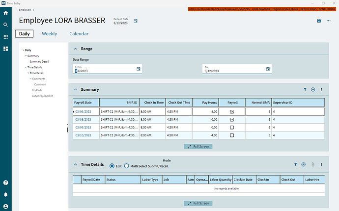Filter the Summary grid
The image size is (339, 211).
coord(305,89)
